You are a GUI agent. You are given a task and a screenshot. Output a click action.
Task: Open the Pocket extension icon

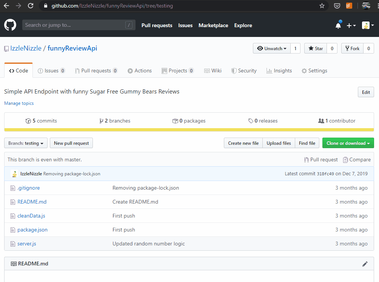click(x=337, y=6)
